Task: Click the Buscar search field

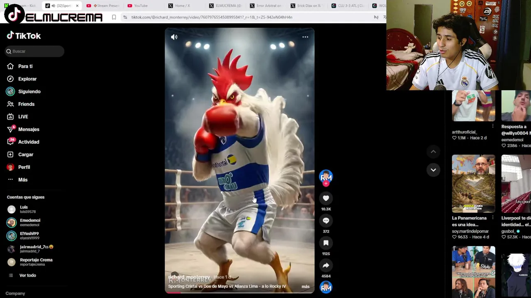Action: tap(35, 51)
